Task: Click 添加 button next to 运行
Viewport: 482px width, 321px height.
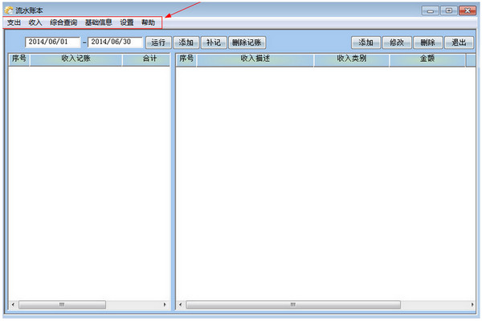Action: click(186, 43)
